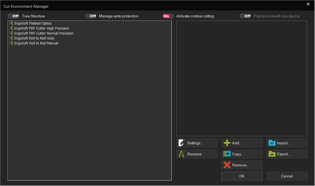
Task: Click the Remove... button label
Action: tap(240, 165)
